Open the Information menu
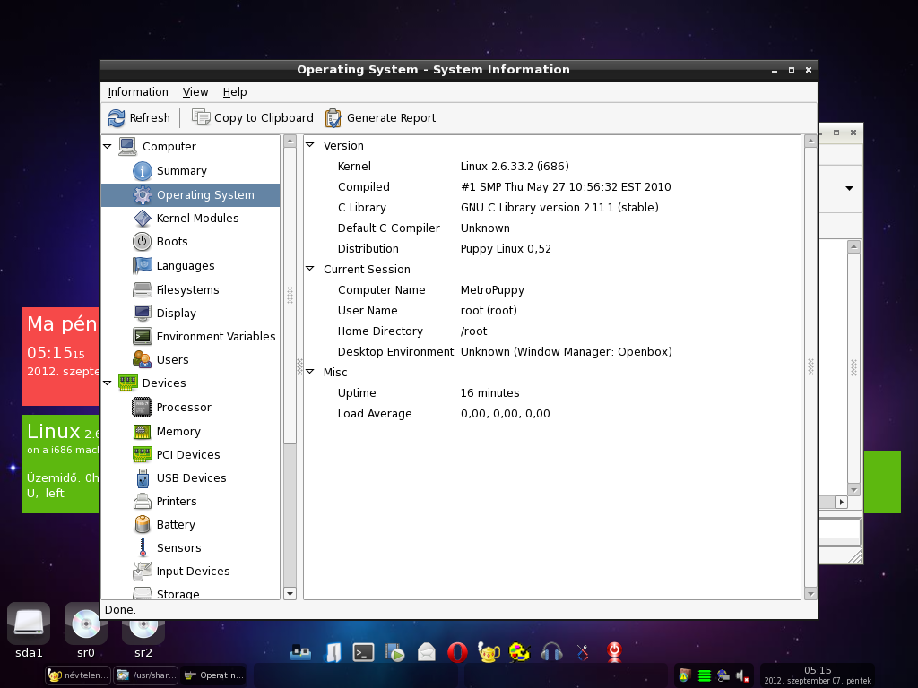 (x=138, y=92)
